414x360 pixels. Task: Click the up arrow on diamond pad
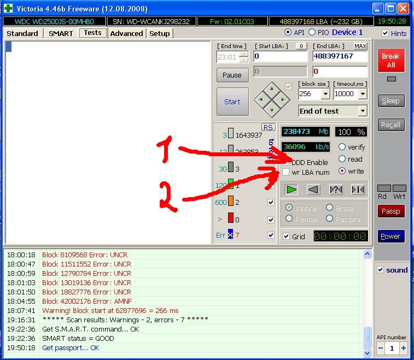273,89
